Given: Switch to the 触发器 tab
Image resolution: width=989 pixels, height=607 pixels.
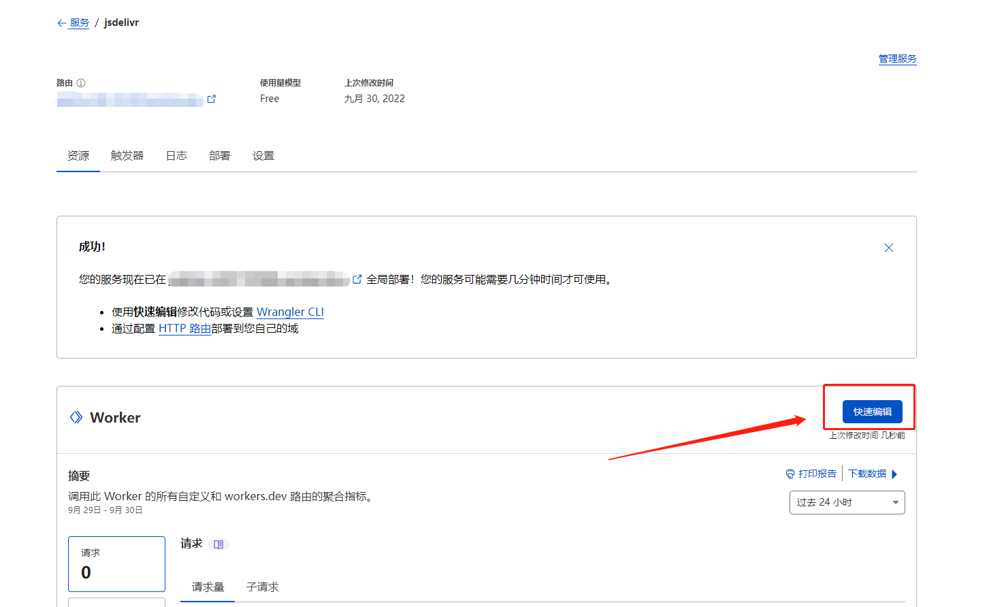Looking at the screenshot, I should 127,155.
